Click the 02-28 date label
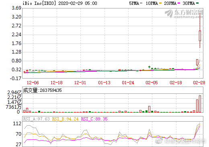Viewport: 209px width, 147px height. 199,83
